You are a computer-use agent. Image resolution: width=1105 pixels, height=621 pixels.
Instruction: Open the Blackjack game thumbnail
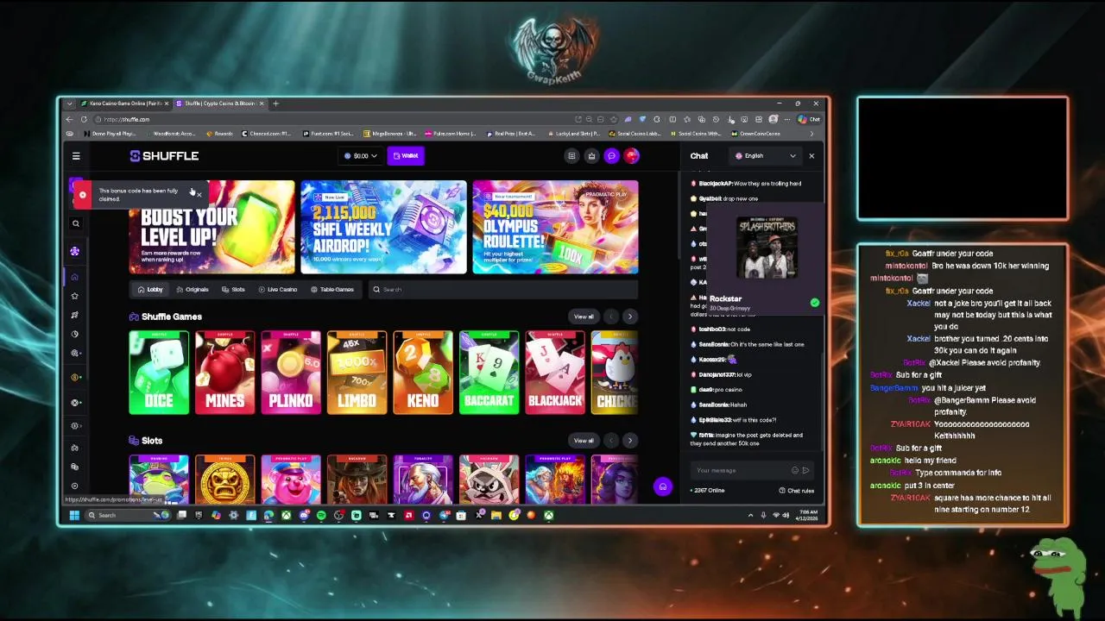555,373
